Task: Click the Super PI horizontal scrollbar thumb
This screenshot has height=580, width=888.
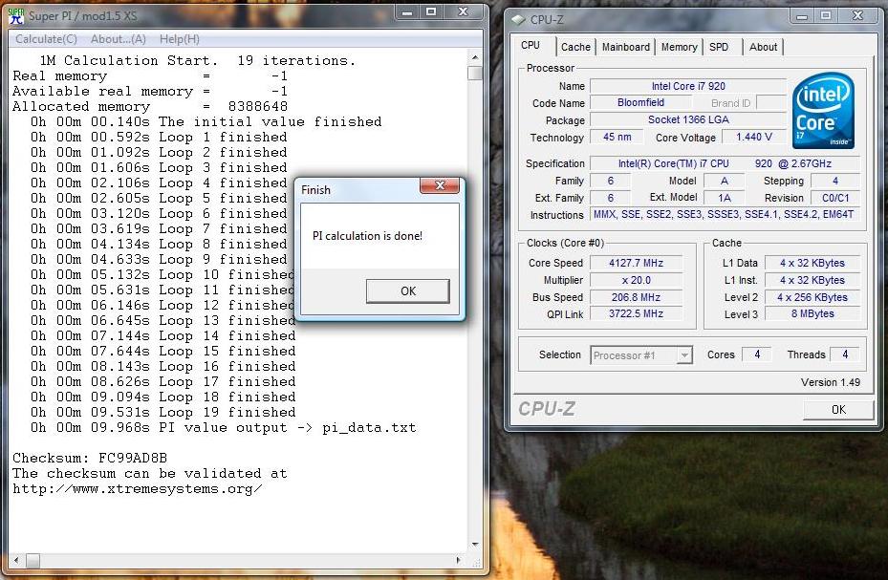Action: [x=32, y=560]
